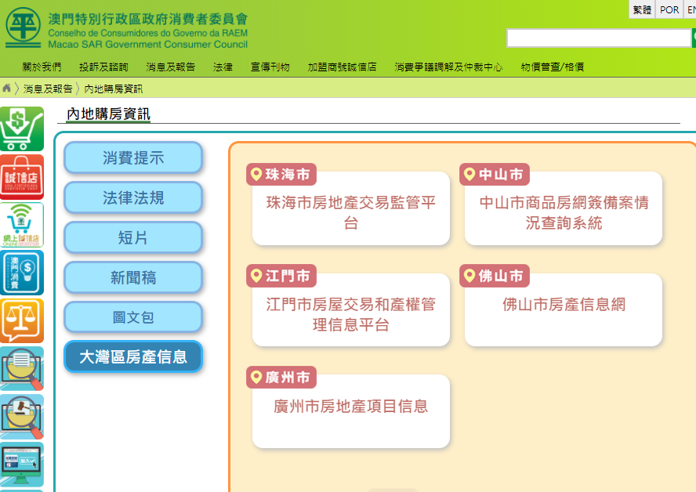Click the document magnifier sidebar icon
This screenshot has height=492, width=696.
[22, 368]
